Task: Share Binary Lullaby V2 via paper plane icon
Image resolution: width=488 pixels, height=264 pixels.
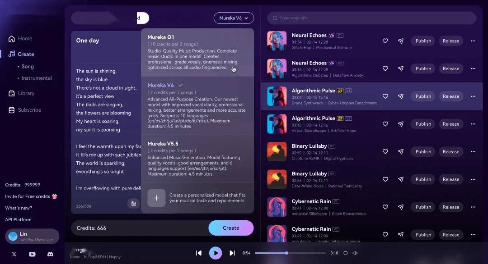Action: (401, 179)
